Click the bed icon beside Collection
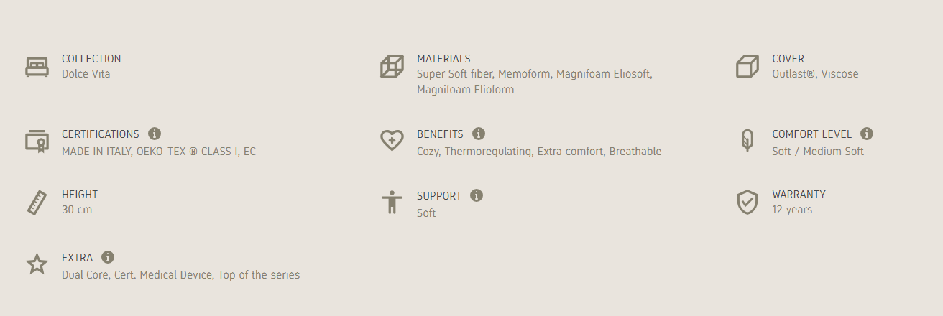This screenshot has height=316, width=943. [x=37, y=67]
